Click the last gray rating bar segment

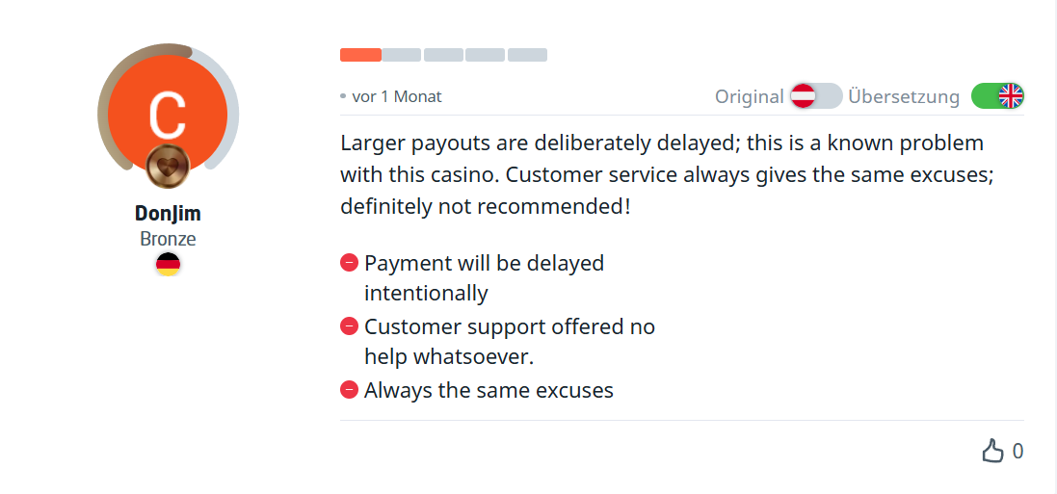527,55
